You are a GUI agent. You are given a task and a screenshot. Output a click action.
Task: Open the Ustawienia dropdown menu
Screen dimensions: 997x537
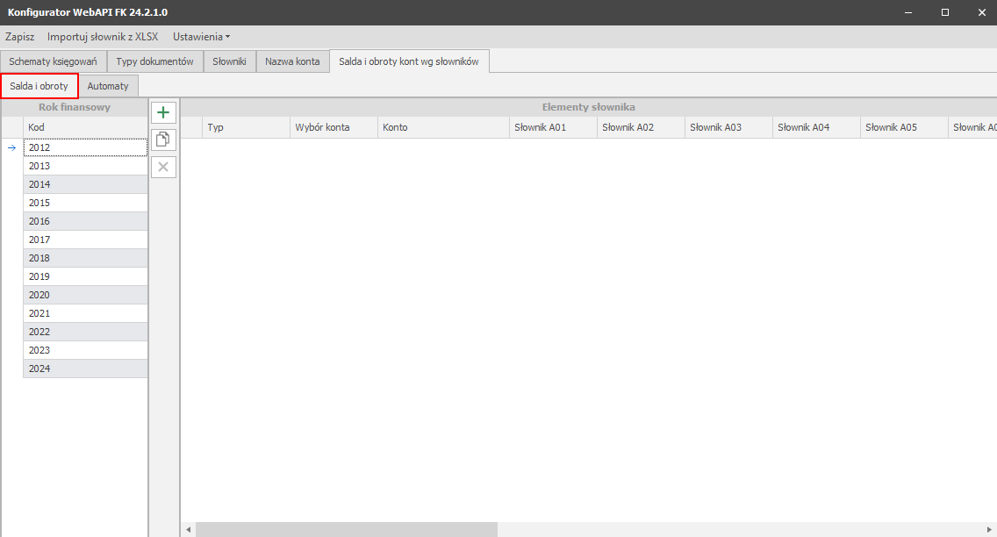(x=201, y=37)
